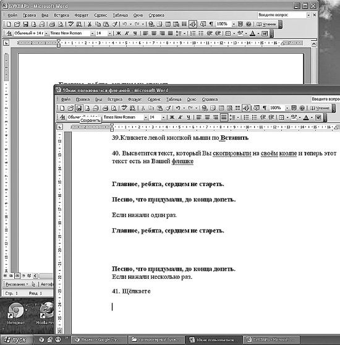Switch to БУКВАРЬ taskbar button
340x345 pixels.
click(x=272, y=339)
